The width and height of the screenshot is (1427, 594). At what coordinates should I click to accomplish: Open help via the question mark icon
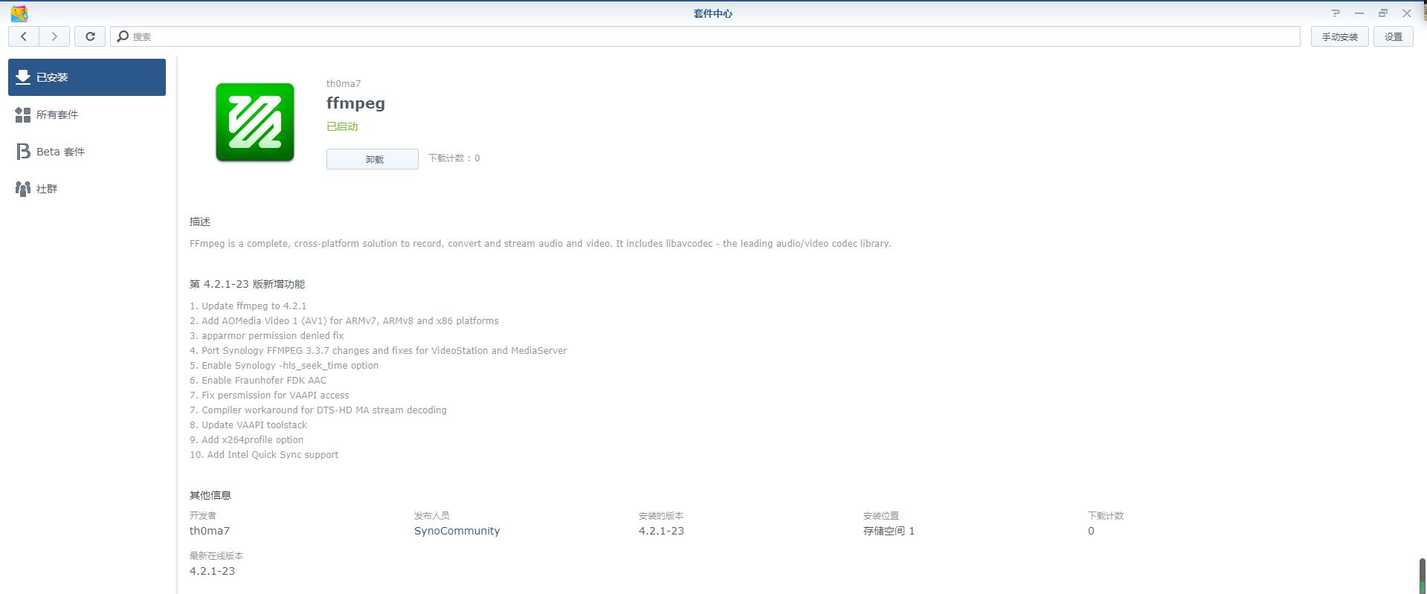coord(1336,13)
